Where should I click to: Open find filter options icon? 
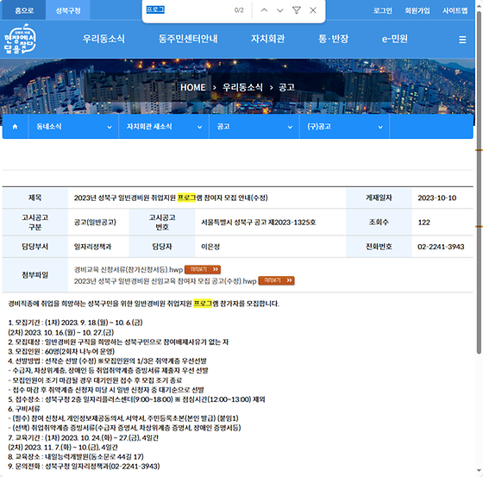tap(297, 10)
